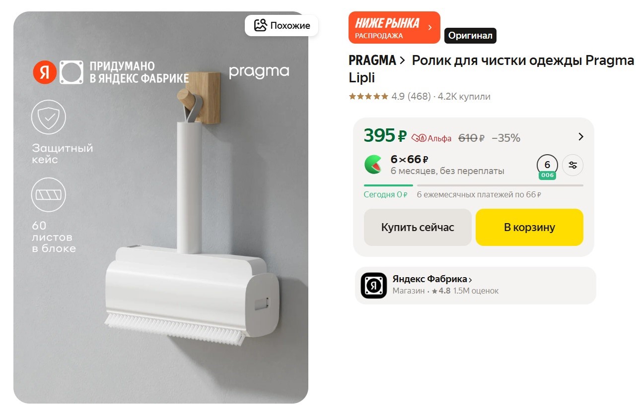Click the red Yandex logo on image

(45, 72)
